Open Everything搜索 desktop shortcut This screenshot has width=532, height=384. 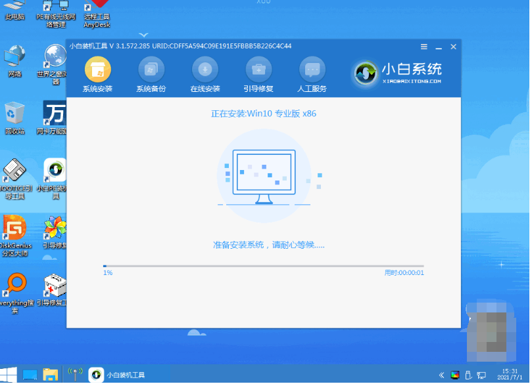pyautogui.click(x=16, y=293)
